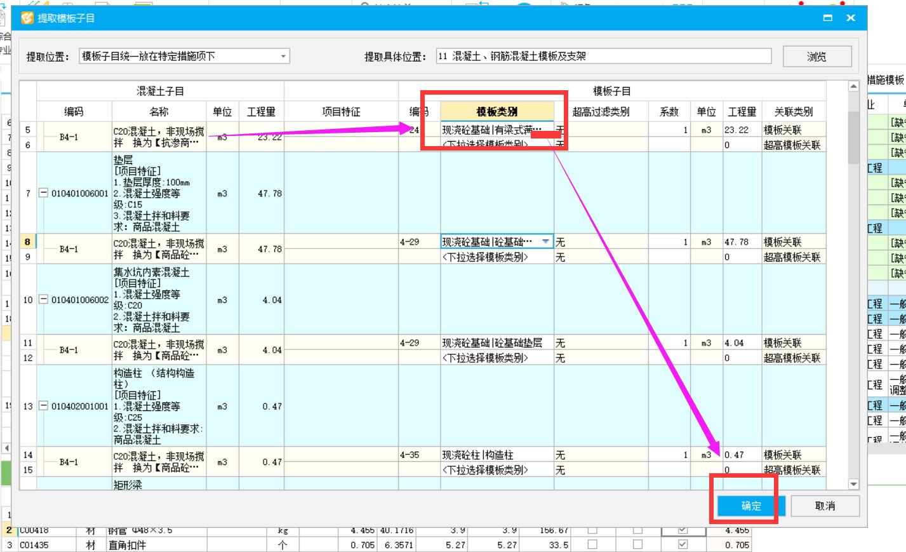Click the table scrollbar down arrow
The width and height of the screenshot is (906, 552).
click(853, 484)
